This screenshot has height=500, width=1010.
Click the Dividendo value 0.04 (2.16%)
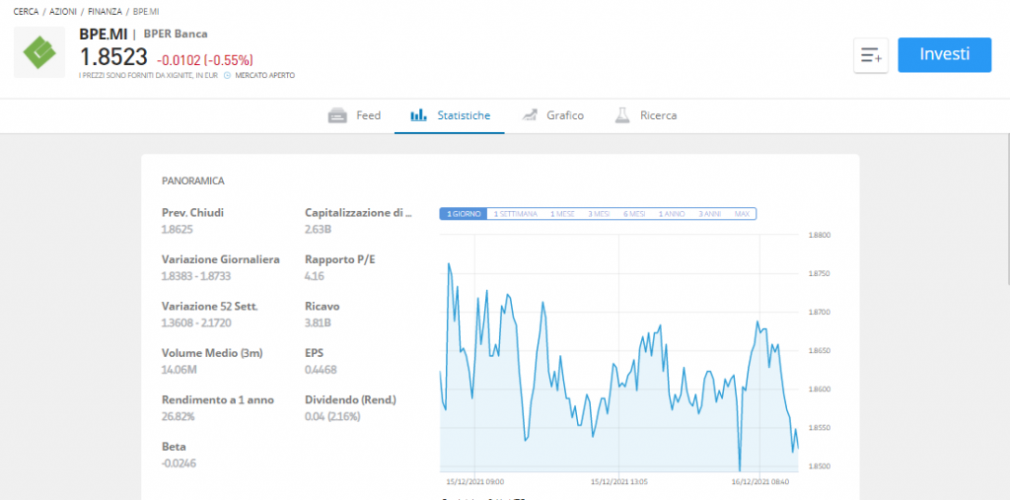pyautogui.click(x=332, y=417)
